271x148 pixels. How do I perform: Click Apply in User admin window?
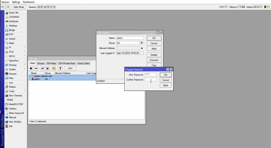tap(154, 49)
